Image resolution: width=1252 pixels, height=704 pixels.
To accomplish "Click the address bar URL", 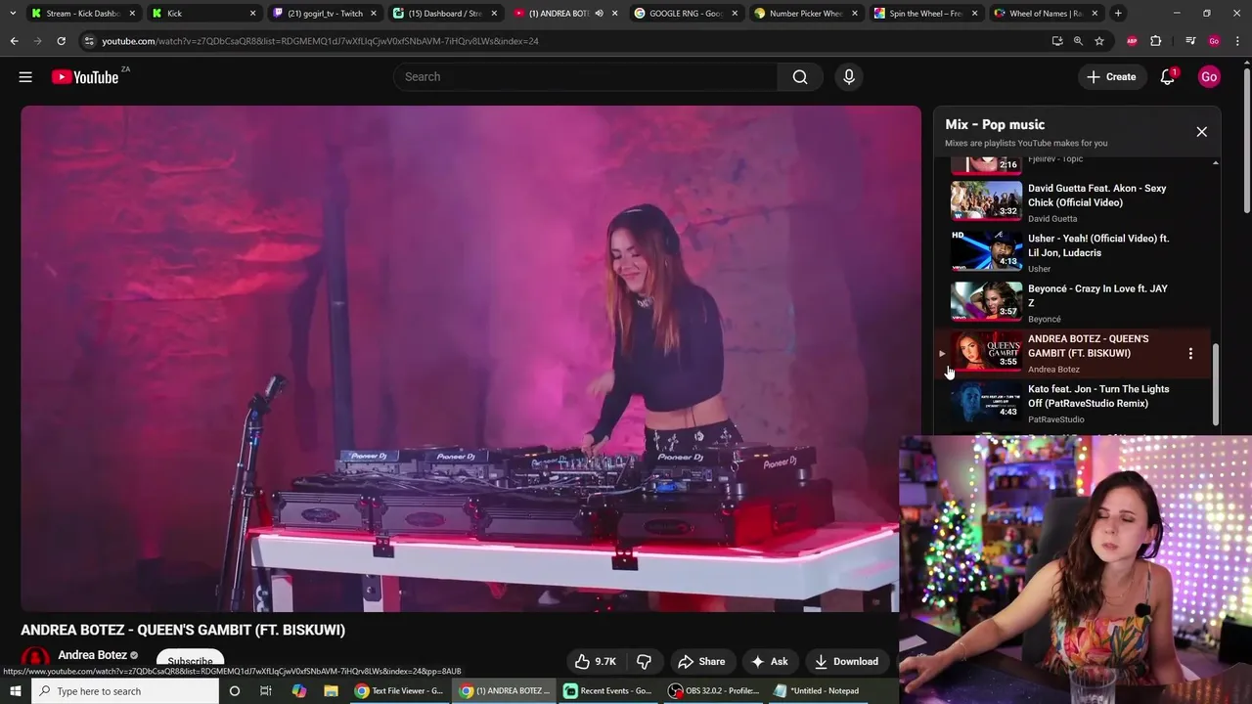I will (x=320, y=41).
